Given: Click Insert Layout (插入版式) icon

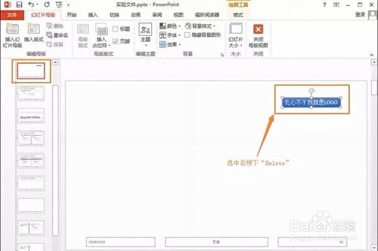Looking at the screenshot, I should [x=33, y=32].
